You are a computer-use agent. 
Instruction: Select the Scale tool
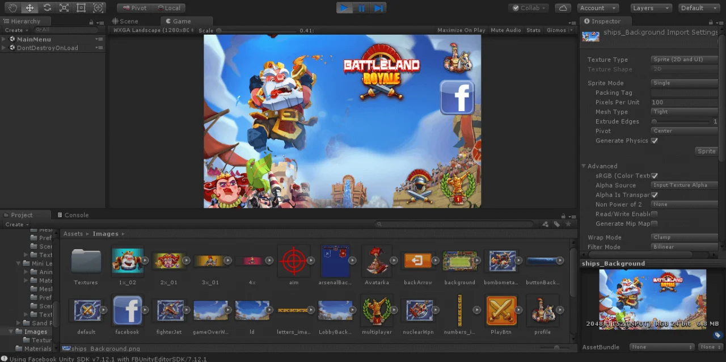tap(64, 8)
